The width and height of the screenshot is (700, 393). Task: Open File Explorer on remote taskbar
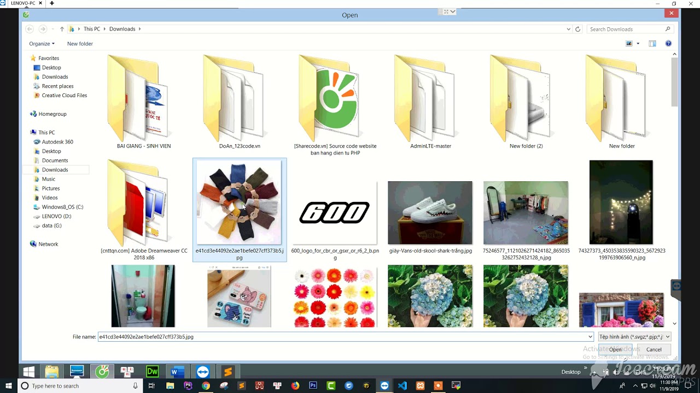52,372
